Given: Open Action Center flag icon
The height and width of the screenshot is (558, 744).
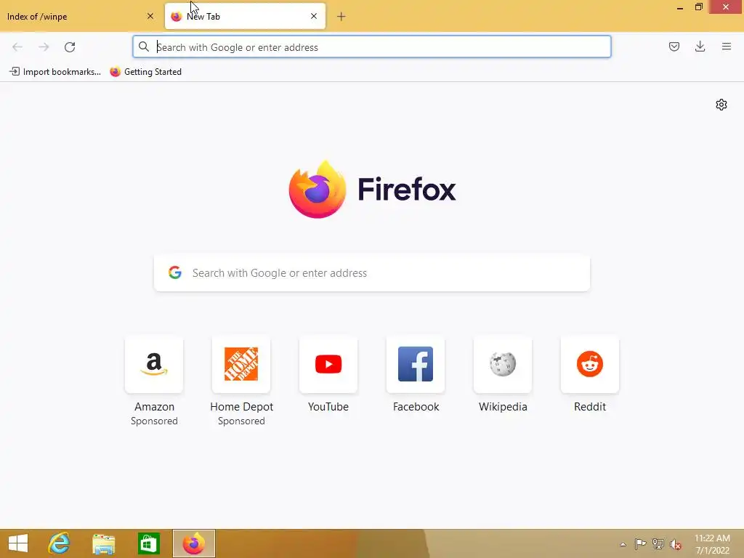Looking at the screenshot, I should (x=640, y=543).
